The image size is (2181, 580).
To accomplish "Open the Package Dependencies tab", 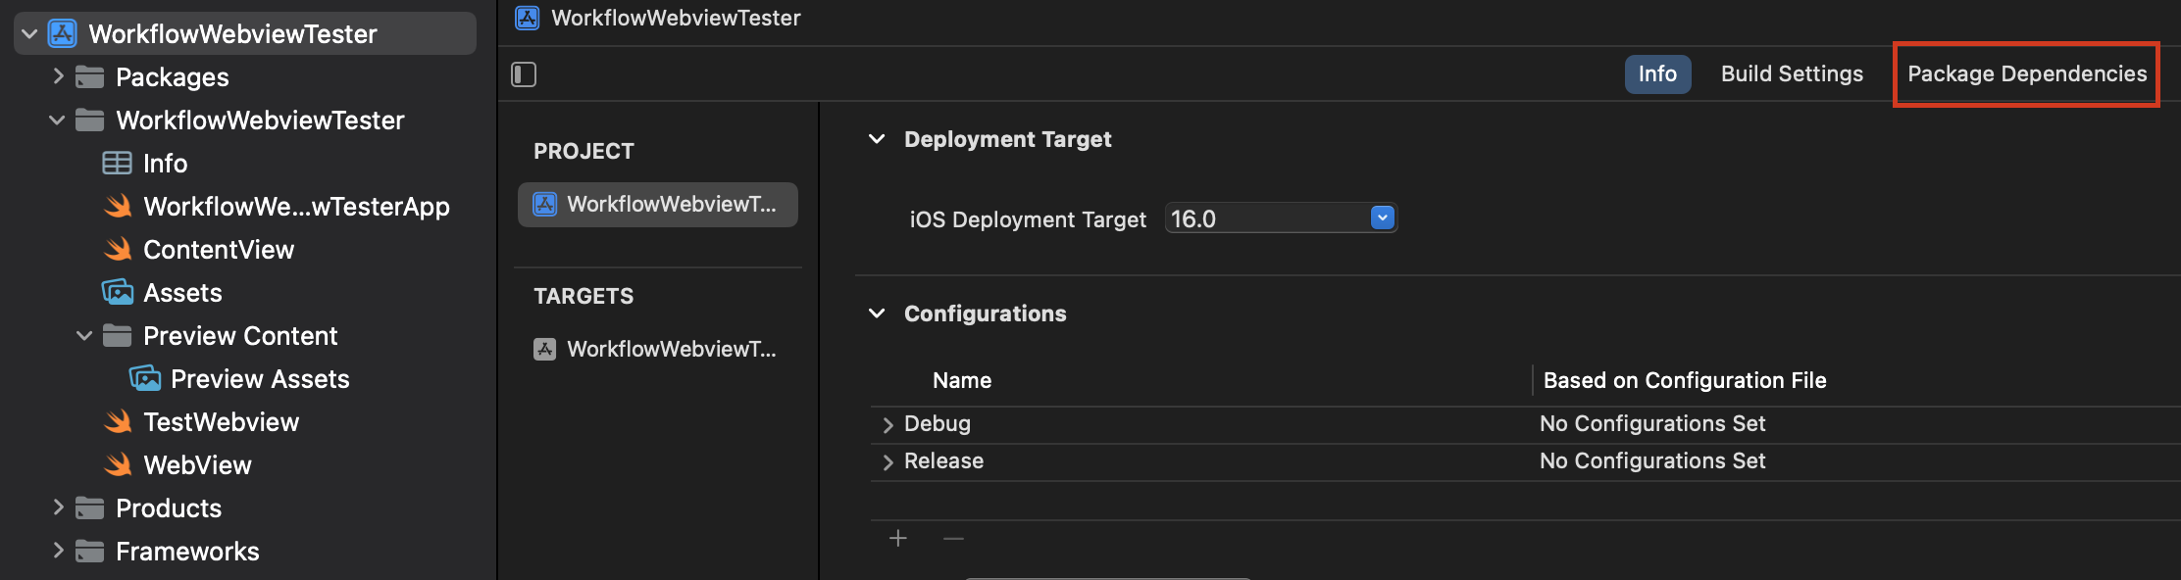I will [2027, 74].
